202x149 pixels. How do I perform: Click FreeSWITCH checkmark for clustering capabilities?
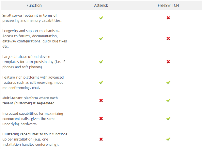tap(168, 139)
